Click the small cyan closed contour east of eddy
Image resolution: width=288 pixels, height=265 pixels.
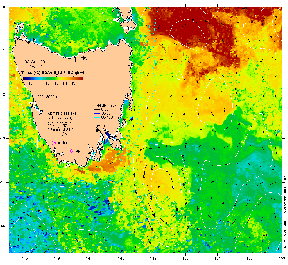click(201, 176)
